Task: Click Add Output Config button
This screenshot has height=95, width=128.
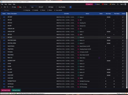Action: (x=6, y=90)
